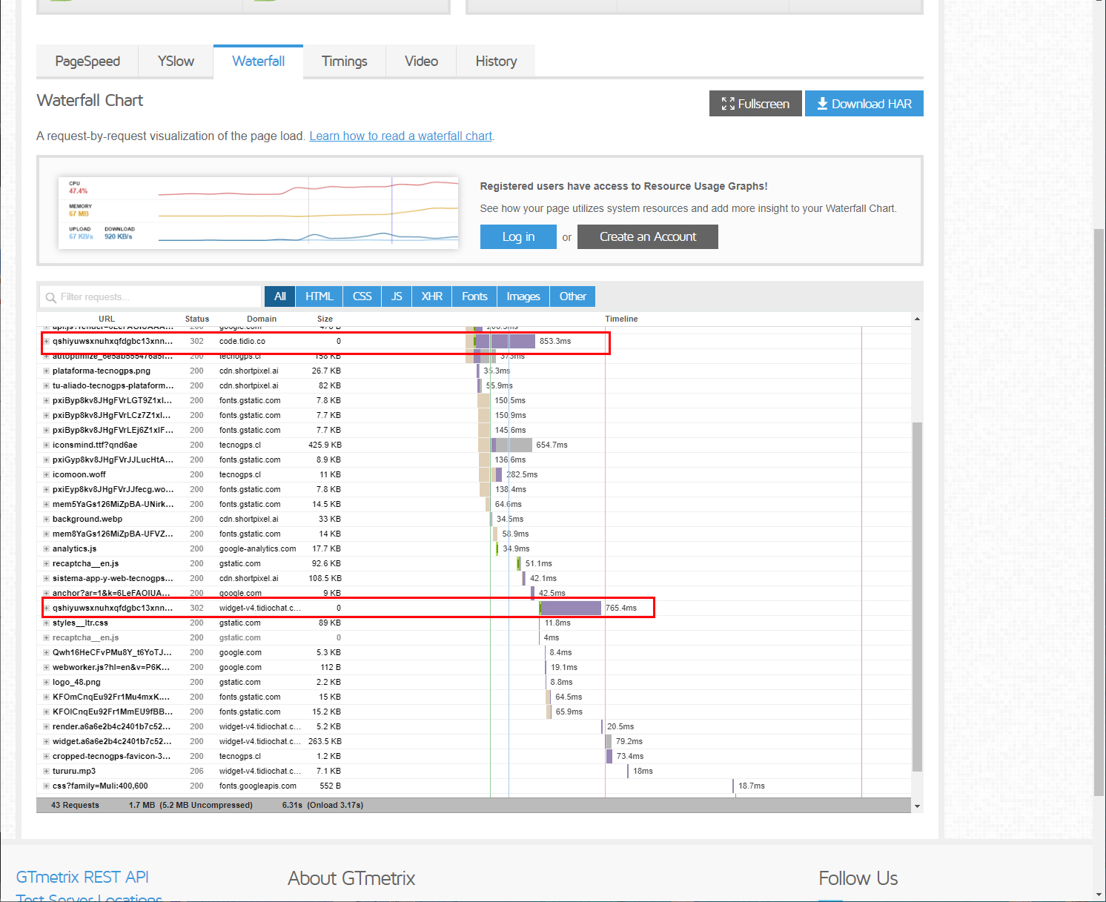The height and width of the screenshot is (902, 1106).
Task: Select the Waterfall tab
Action: pos(258,61)
